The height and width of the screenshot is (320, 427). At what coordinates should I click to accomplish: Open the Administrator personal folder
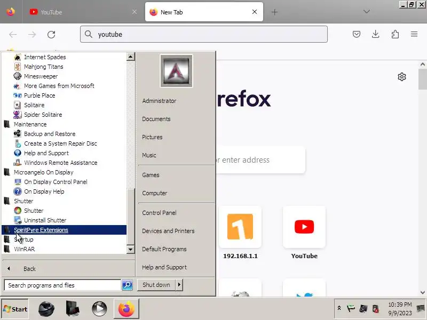[x=159, y=101]
